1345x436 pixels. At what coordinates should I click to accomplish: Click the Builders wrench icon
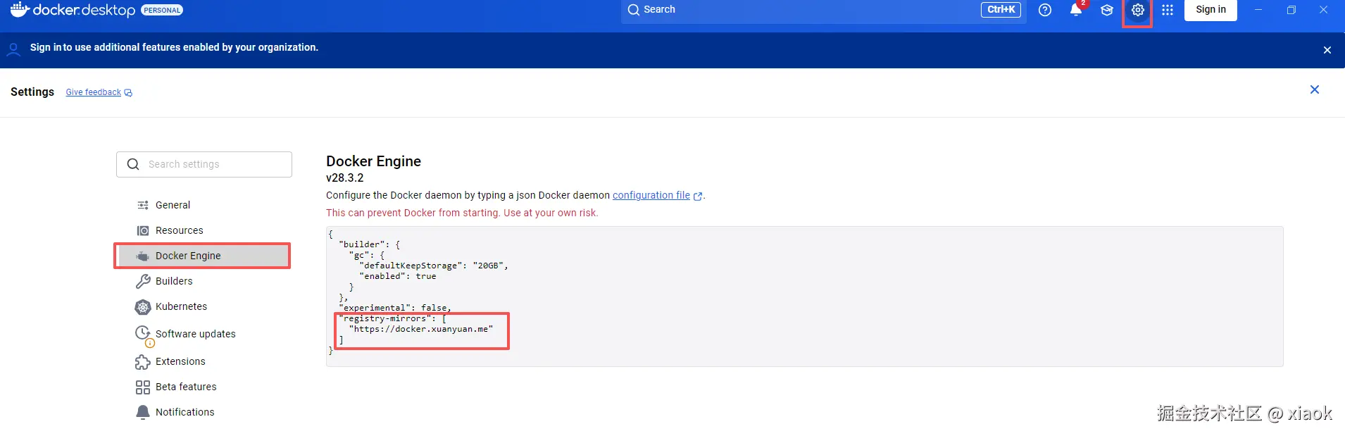(143, 281)
